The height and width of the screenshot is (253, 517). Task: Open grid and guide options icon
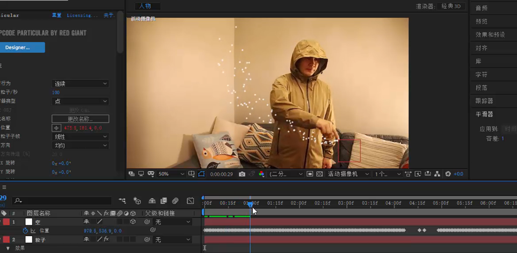click(x=191, y=174)
